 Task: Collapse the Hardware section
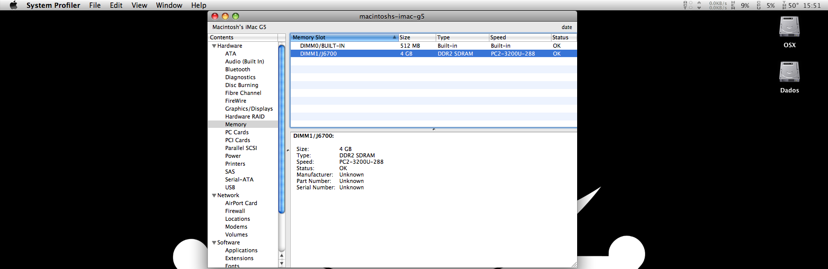[x=214, y=46]
